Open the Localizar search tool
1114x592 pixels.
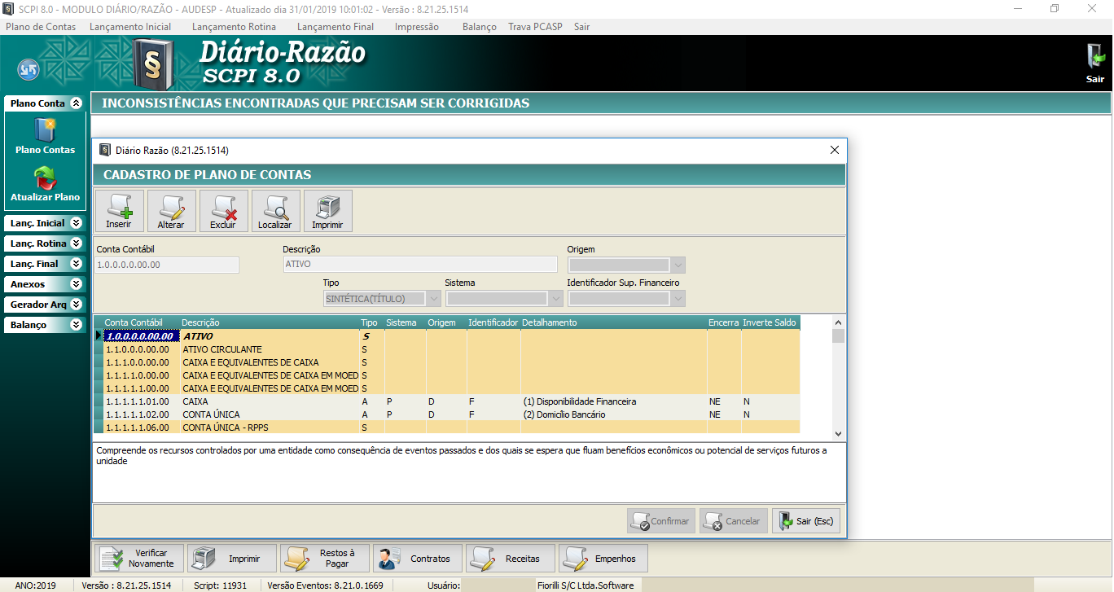(275, 210)
